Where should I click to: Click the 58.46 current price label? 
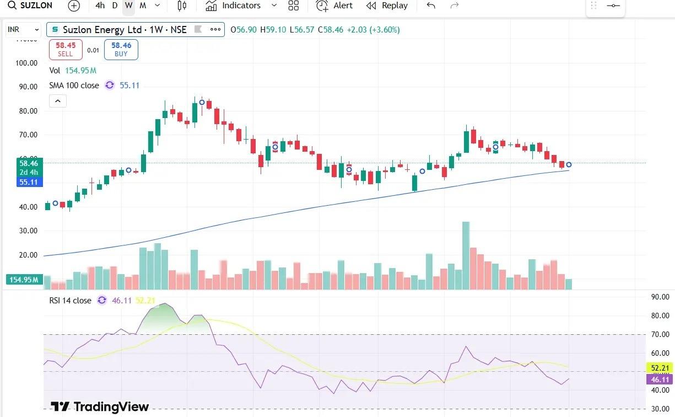[29, 163]
